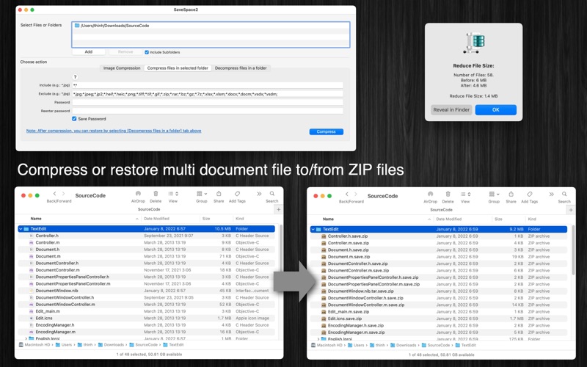The image size is (587, 367).
Task: Collapse TextEdit folder in left Finder window
Action: coord(21,229)
